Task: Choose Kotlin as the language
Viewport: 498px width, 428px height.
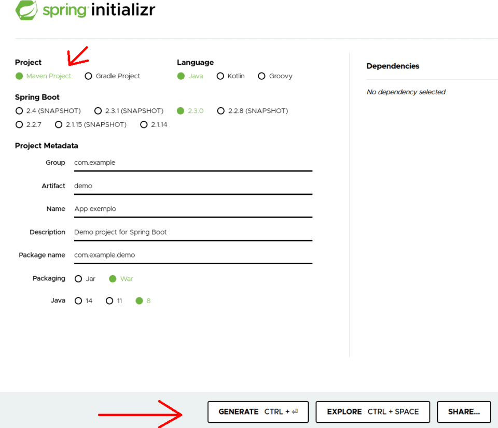Action: 230,76
